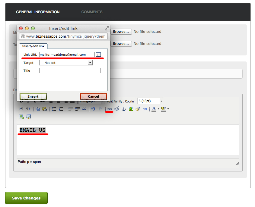This screenshot has height=207, width=255.
Task: Switch to the Comments tab
Action: [92, 12]
